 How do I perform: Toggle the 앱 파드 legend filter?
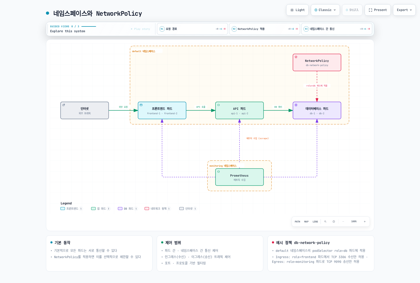coord(101,209)
